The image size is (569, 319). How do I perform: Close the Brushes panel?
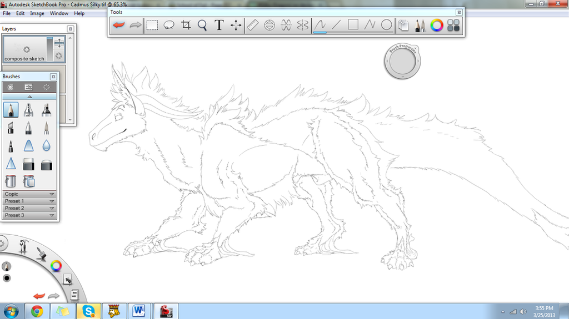coord(53,77)
